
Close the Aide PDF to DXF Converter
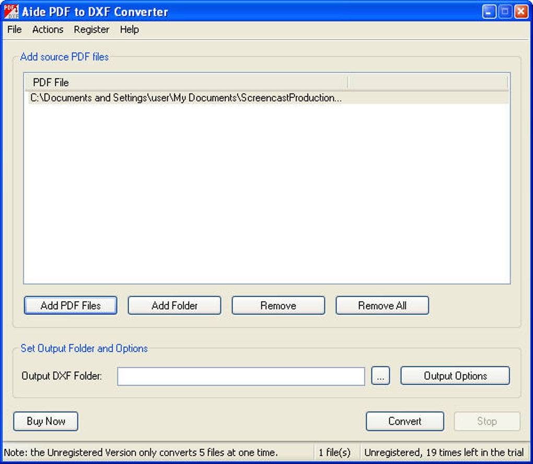[521, 12]
